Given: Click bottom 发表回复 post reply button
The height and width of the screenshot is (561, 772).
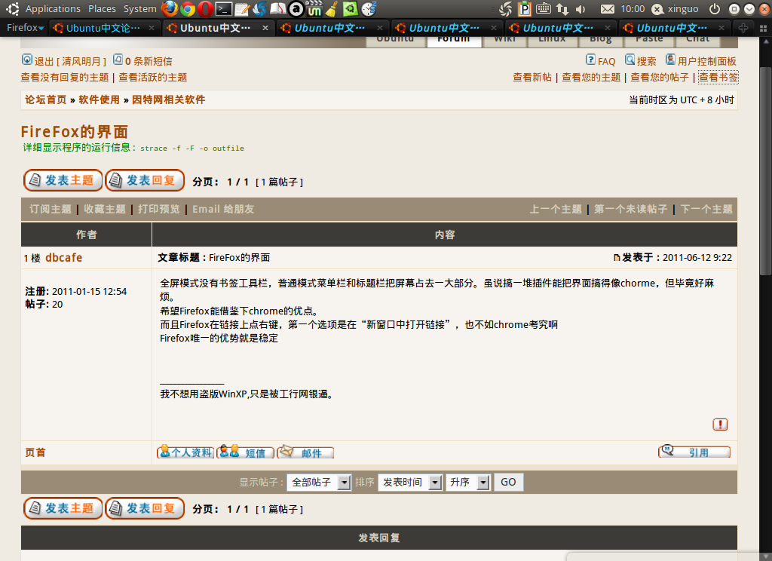Looking at the screenshot, I should pyautogui.click(x=145, y=508).
